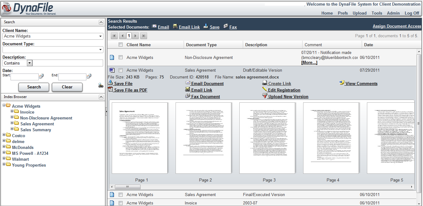This screenshot has height=206, width=423.
Task: Check the Final/Executed Version row checkbox
Action: pos(120,195)
